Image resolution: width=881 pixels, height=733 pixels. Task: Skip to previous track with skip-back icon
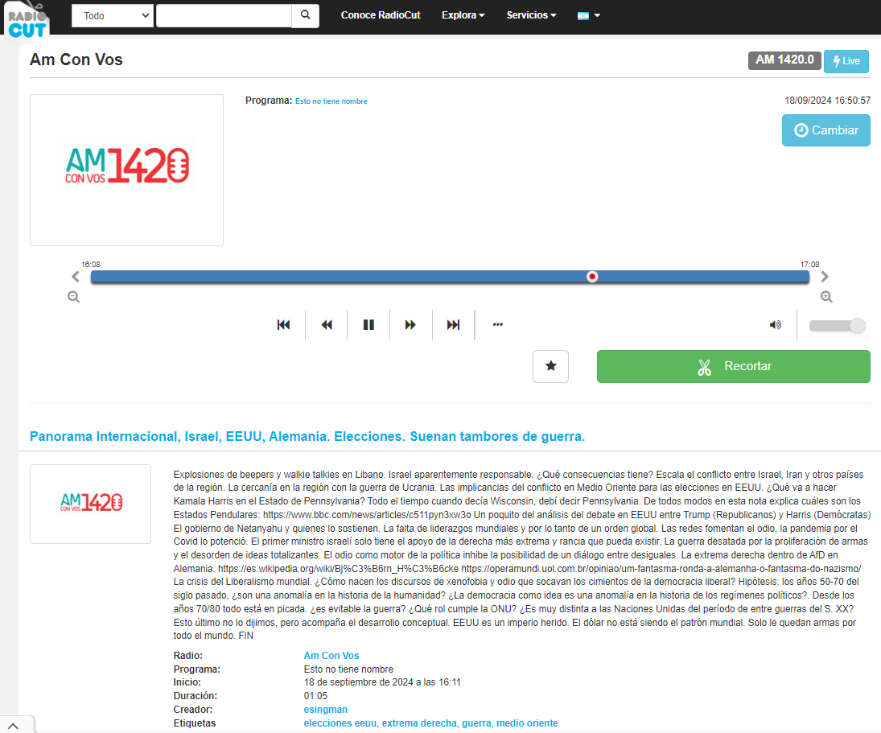click(283, 325)
